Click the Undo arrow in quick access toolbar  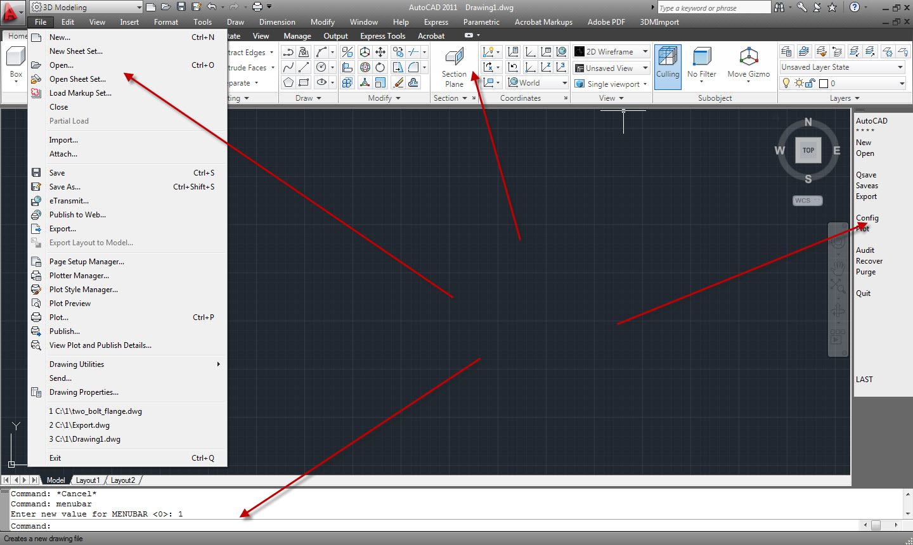pos(212,7)
